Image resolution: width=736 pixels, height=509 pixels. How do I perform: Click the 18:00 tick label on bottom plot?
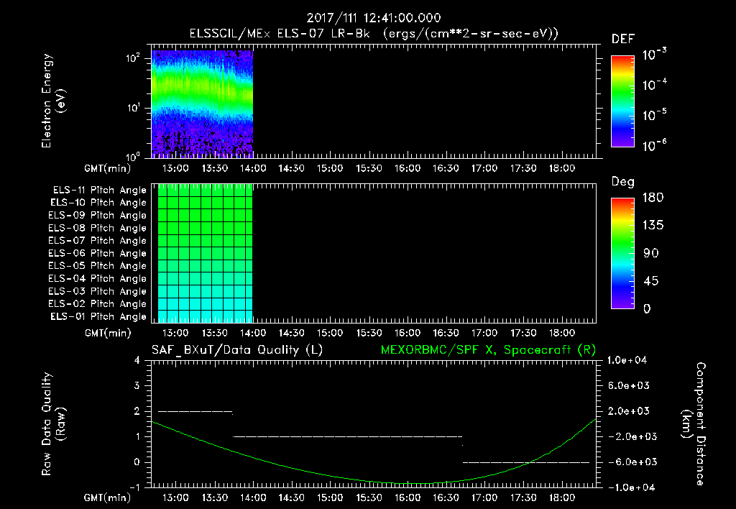[x=562, y=497]
